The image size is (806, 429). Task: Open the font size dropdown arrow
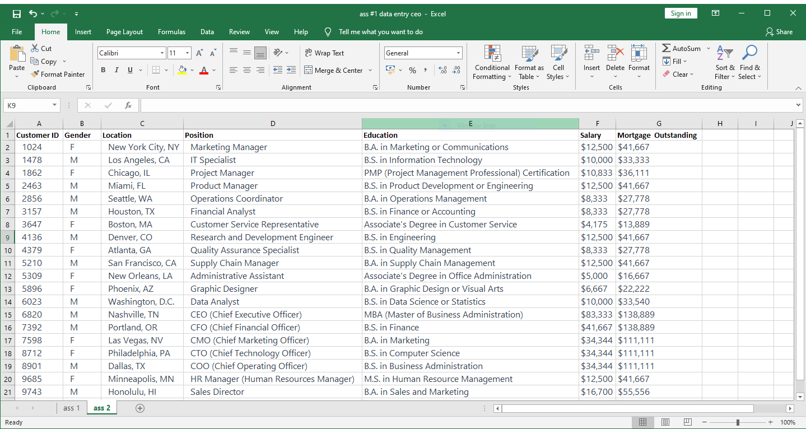point(188,53)
